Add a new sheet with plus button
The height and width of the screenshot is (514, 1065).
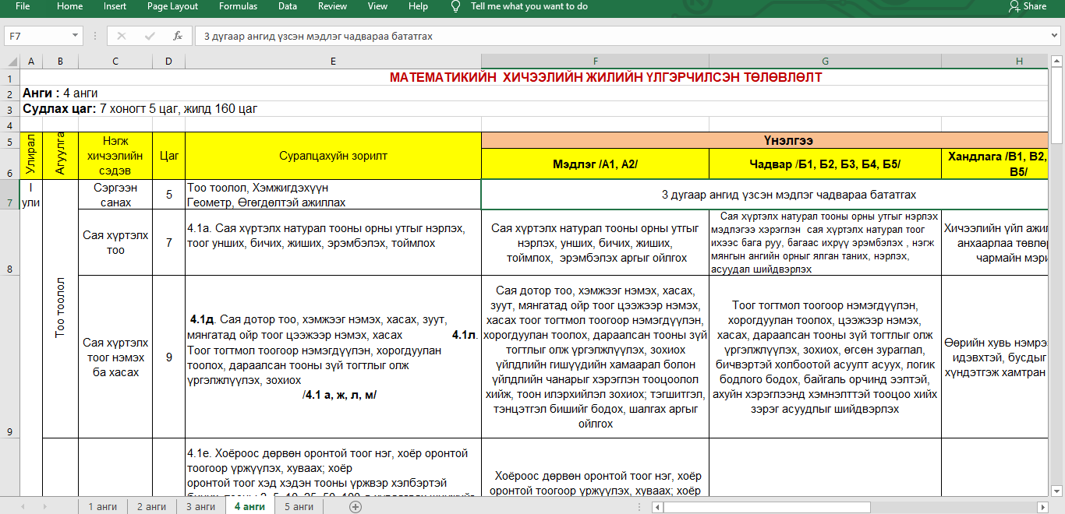coord(356,506)
